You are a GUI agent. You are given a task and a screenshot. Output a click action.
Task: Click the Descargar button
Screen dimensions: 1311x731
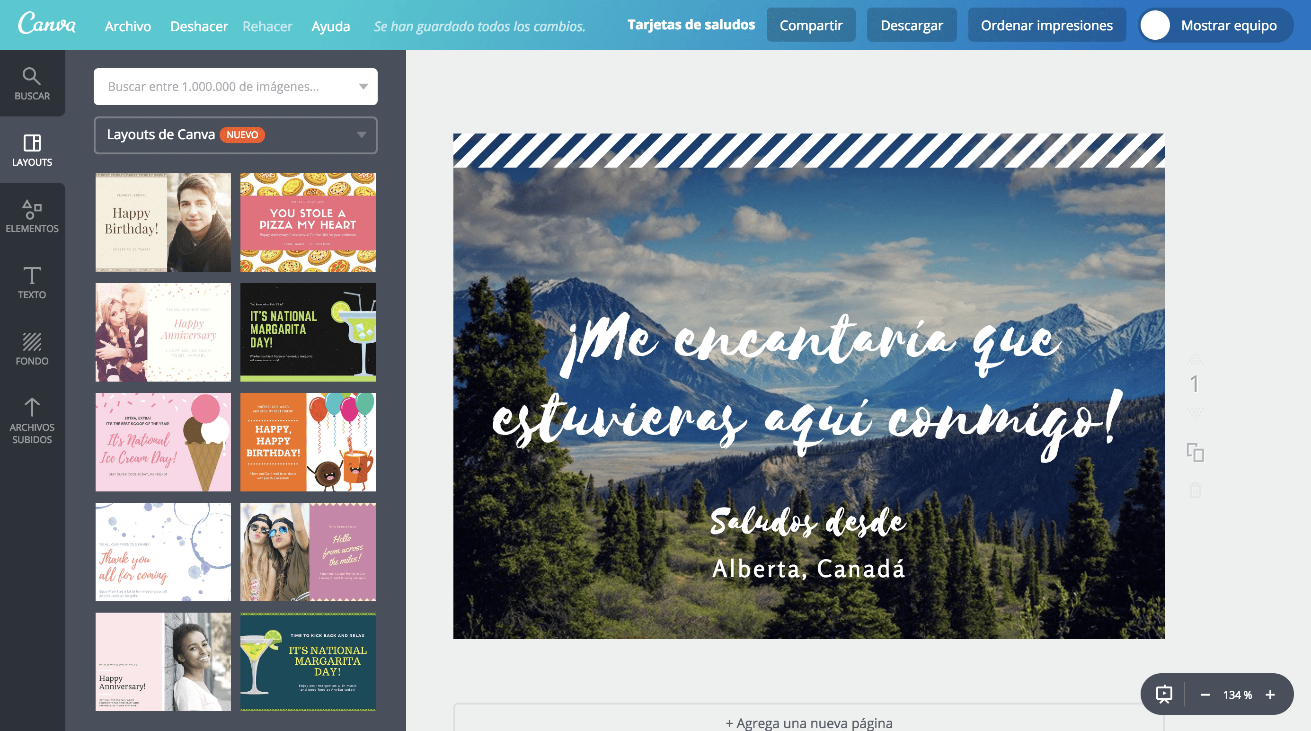[x=912, y=25]
